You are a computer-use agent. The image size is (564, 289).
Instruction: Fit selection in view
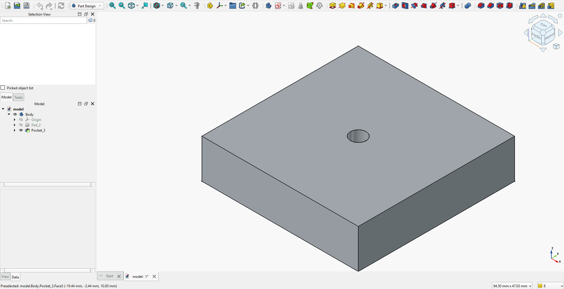click(x=122, y=6)
